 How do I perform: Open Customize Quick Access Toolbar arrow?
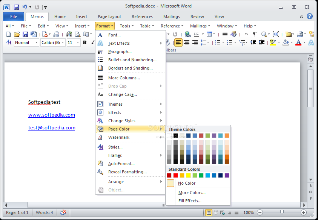(45, 8)
